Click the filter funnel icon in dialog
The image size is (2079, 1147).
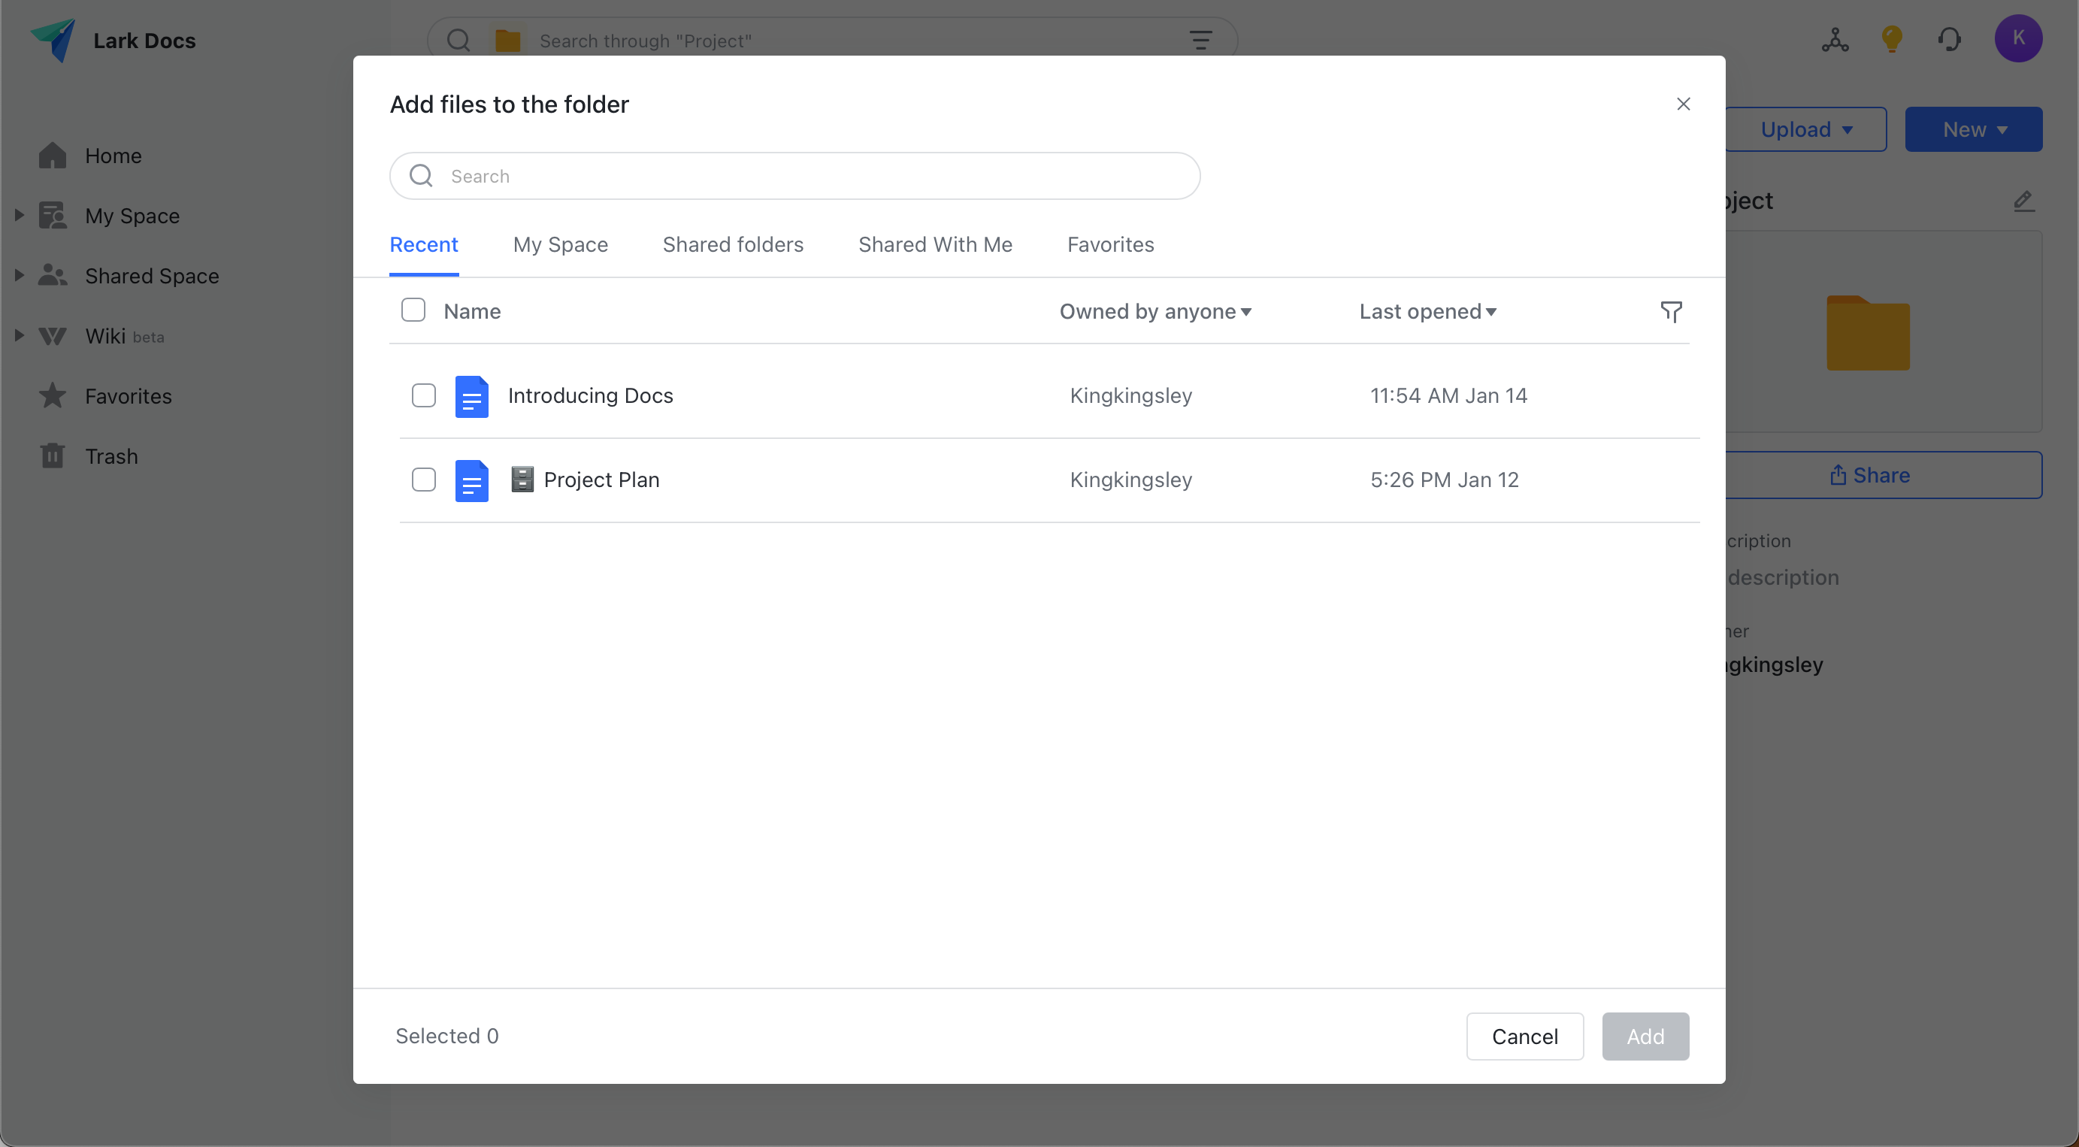(1671, 312)
